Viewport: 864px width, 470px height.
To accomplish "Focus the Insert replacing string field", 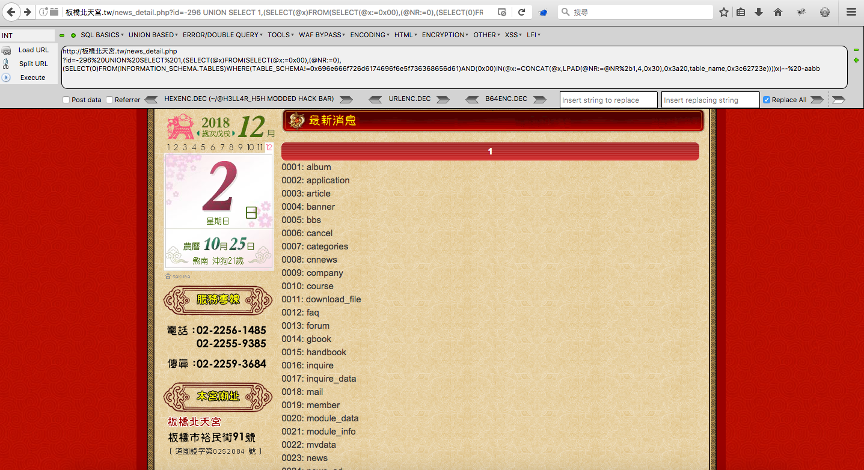I will point(711,100).
